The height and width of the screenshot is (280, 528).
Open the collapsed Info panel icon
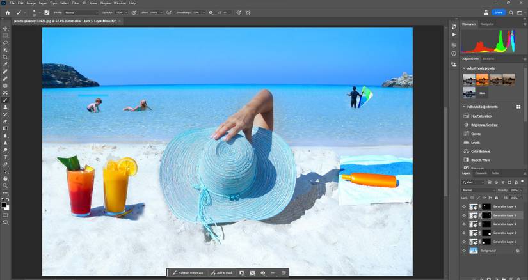454,54
